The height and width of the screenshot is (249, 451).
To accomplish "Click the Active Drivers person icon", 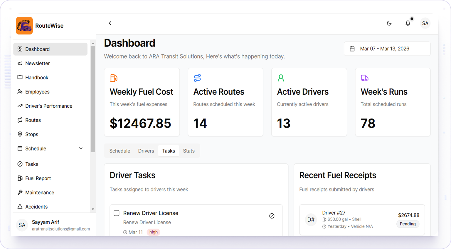I will 281,78.
